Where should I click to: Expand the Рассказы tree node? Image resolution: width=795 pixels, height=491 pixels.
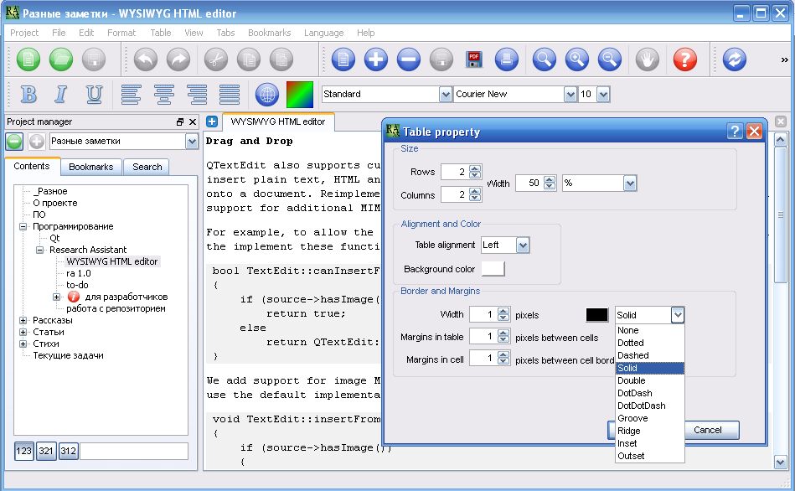[x=23, y=320]
